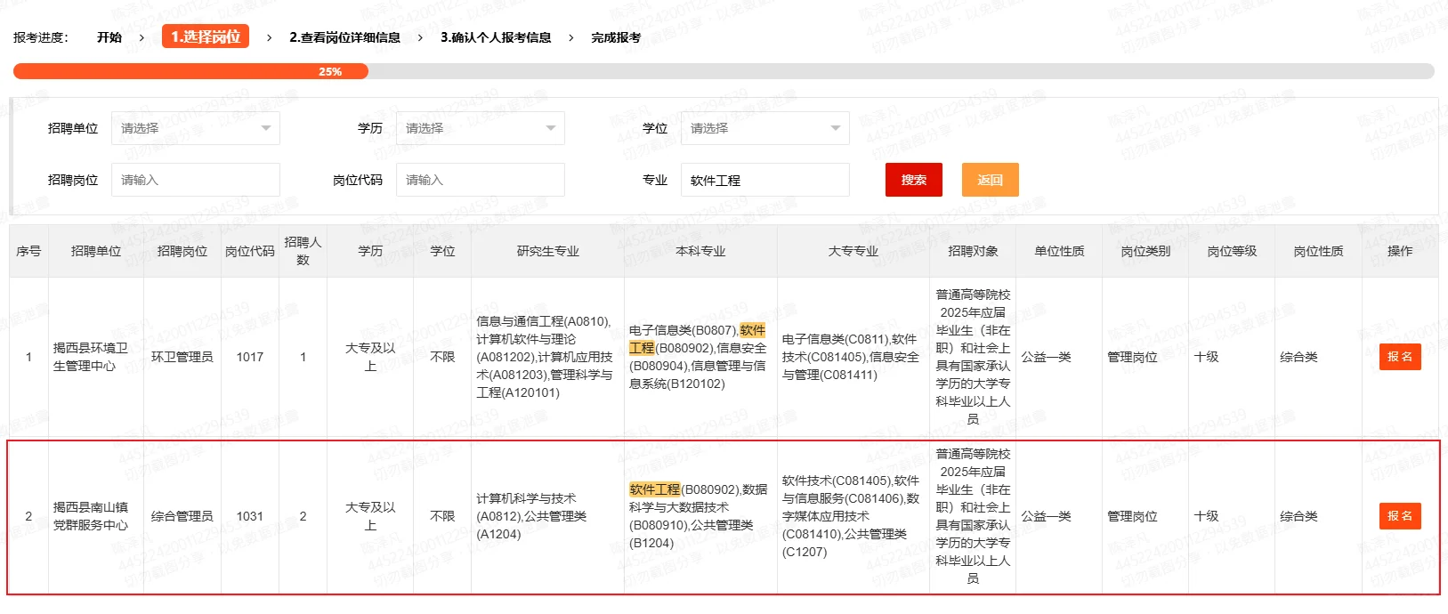This screenshot has width=1448, height=614.
Task: Select the 开始 progress step
Action: [109, 37]
